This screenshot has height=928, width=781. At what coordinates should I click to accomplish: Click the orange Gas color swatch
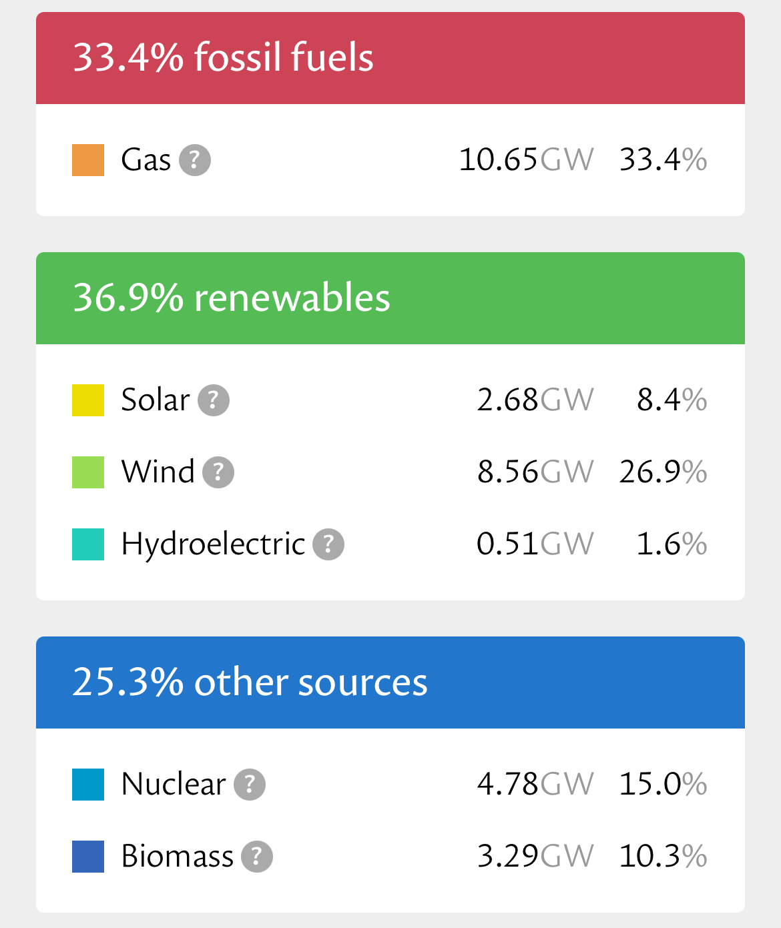pyautogui.click(x=88, y=160)
